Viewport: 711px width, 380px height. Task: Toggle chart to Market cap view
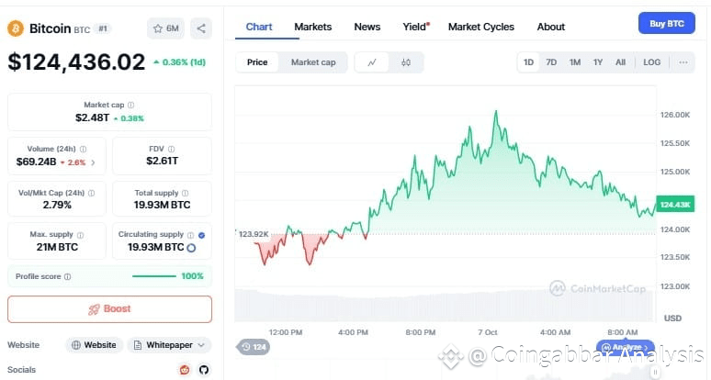(x=313, y=62)
